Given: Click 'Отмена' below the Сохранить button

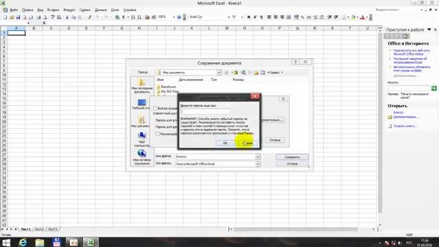Looking at the screenshot, I should [x=292, y=164].
